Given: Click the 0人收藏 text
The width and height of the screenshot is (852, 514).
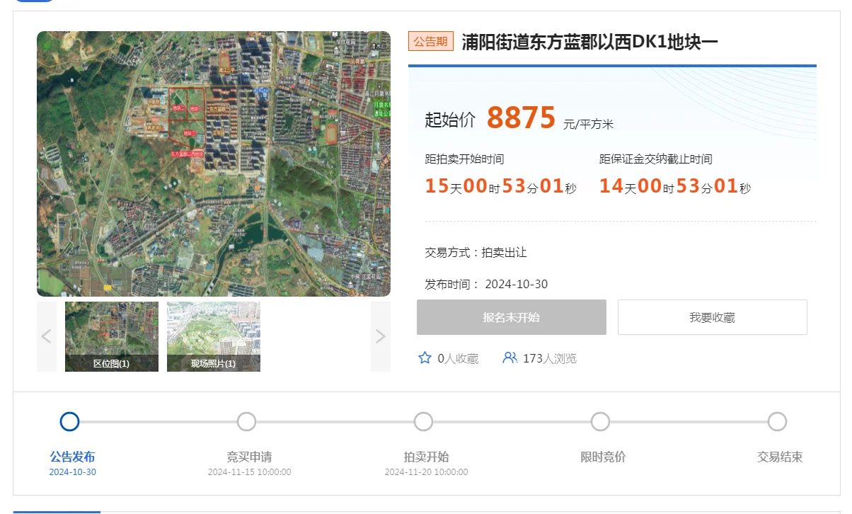Looking at the screenshot, I should click(458, 359).
